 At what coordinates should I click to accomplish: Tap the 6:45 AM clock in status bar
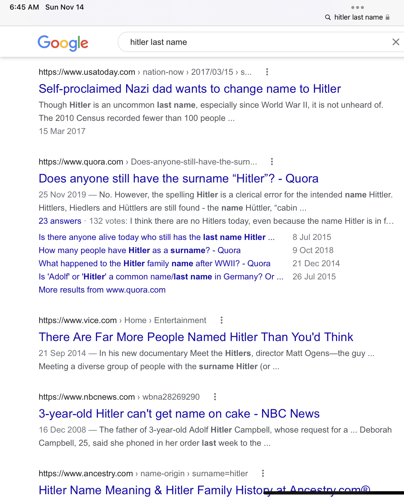pos(24,7)
